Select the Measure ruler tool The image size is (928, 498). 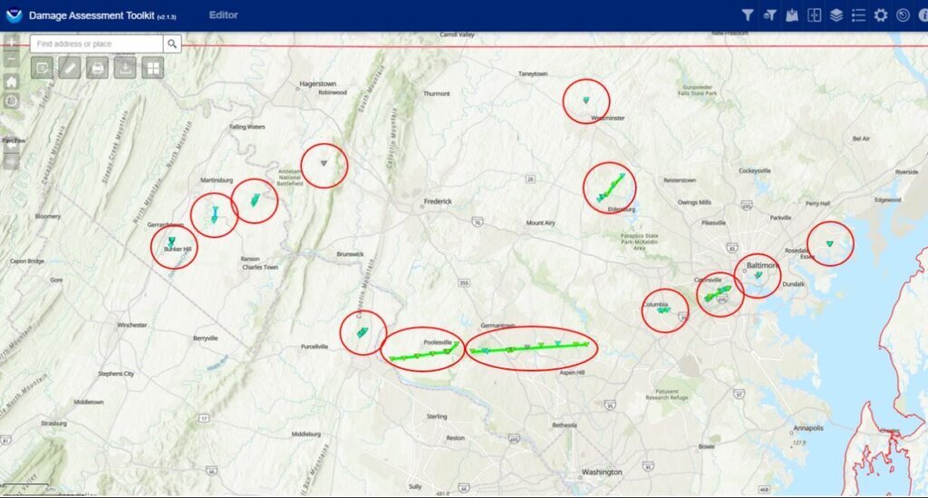tap(70, 68)
